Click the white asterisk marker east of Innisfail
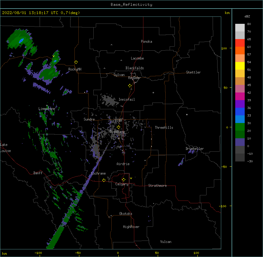The width and height of the screenshot is (263, 257). tap(153, 92)
